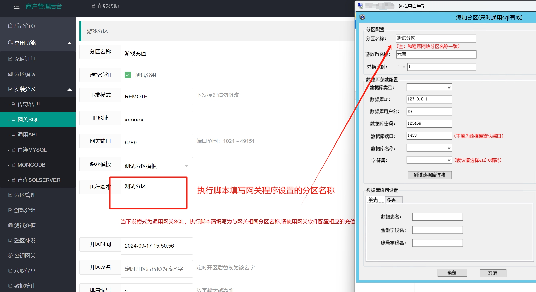The height and width of the screenshot is (292, 536).
Task: Click the 确定 button
Action: click(x=452, y=273)
